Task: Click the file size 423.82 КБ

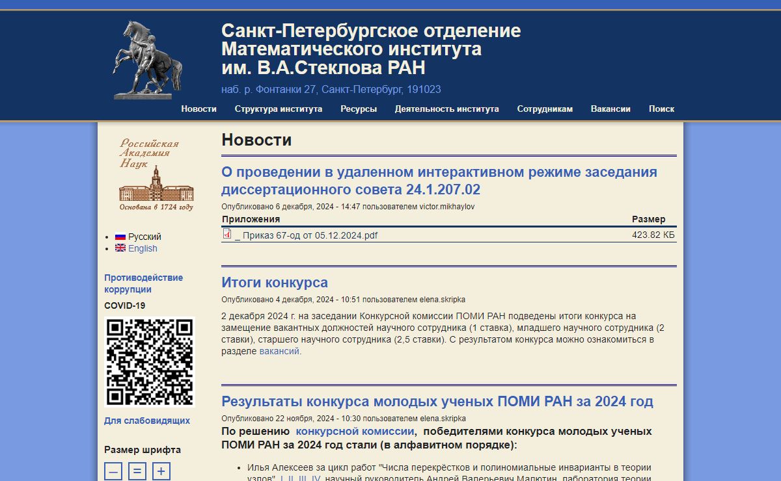Action: [x=653, y=235]
